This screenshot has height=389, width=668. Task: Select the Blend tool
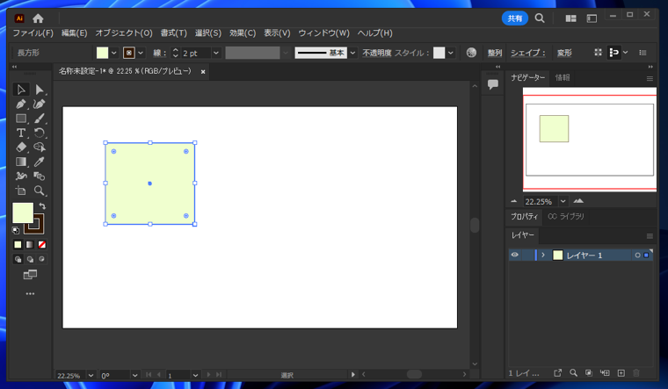40,176
